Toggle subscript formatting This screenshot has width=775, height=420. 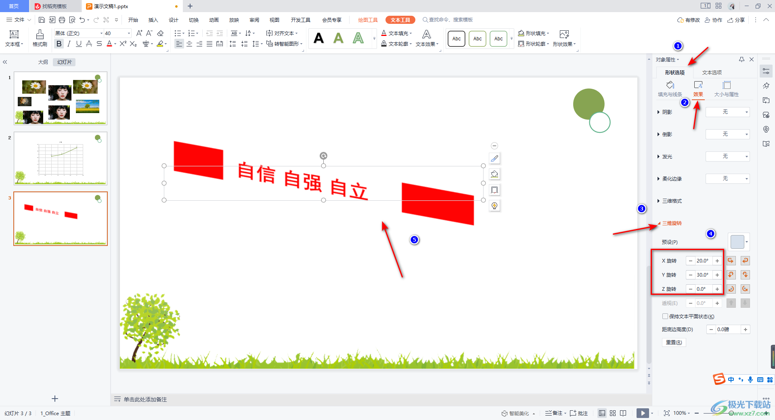pos(133,44)
